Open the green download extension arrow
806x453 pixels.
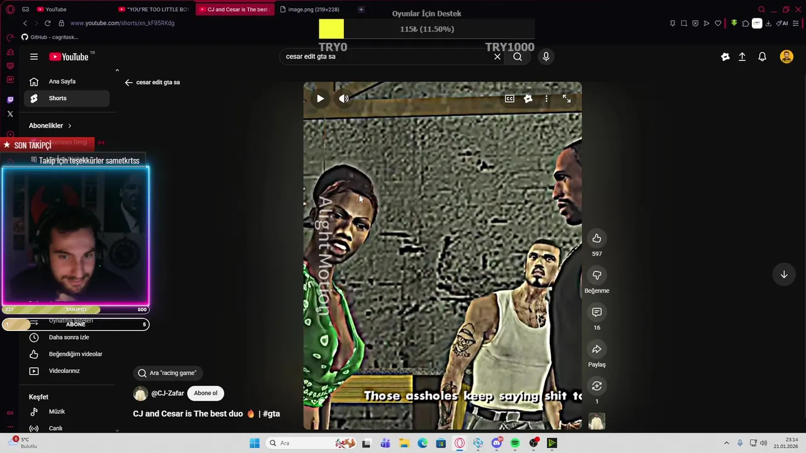734,23
